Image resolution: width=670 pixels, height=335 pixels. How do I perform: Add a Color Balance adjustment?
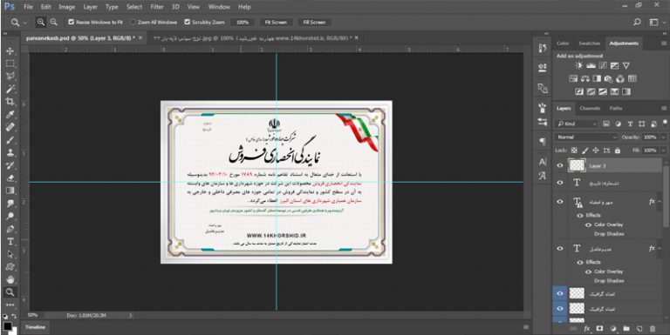585,79
